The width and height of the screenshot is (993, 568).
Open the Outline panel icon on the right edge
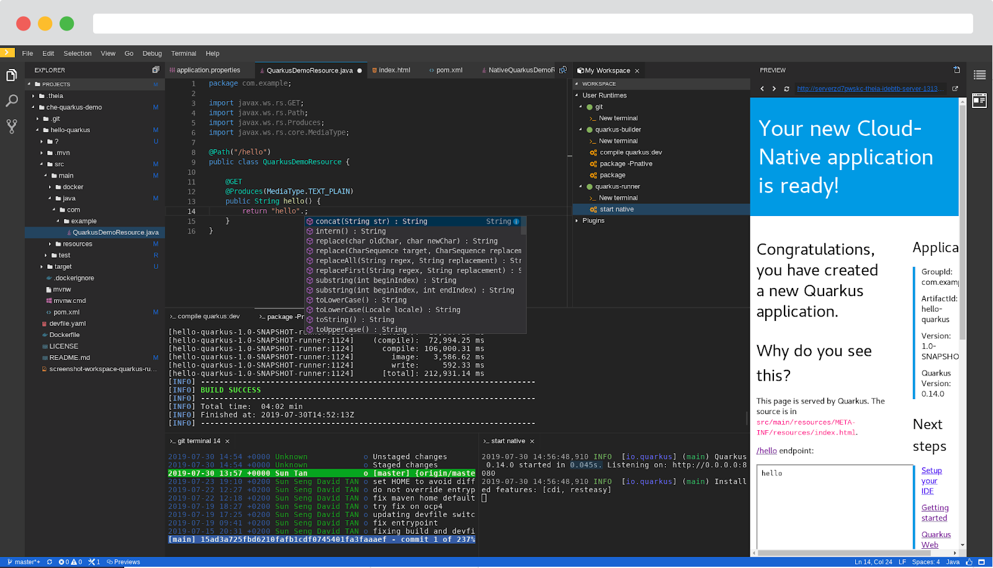tap(979, 74)
